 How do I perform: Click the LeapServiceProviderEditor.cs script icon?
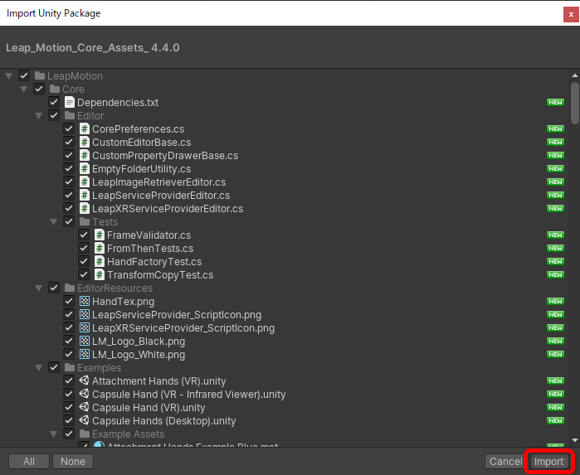[85, 195]
